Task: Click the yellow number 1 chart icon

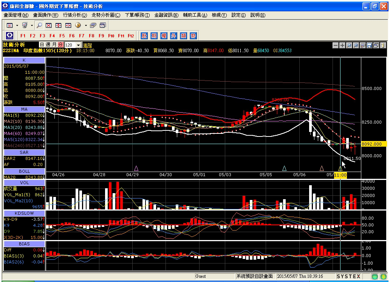Action: tap(383, 45)
